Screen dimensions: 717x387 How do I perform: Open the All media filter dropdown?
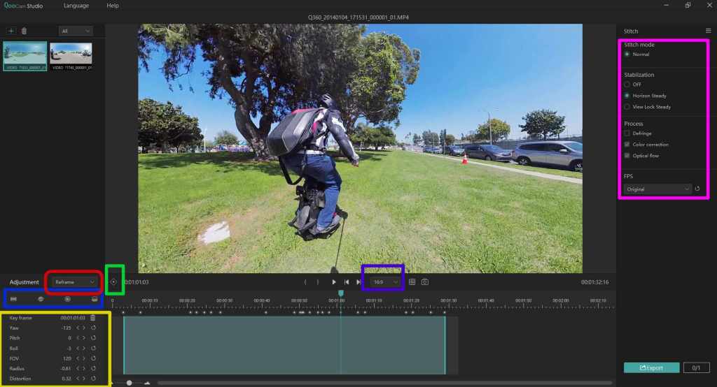pos(76,31)
